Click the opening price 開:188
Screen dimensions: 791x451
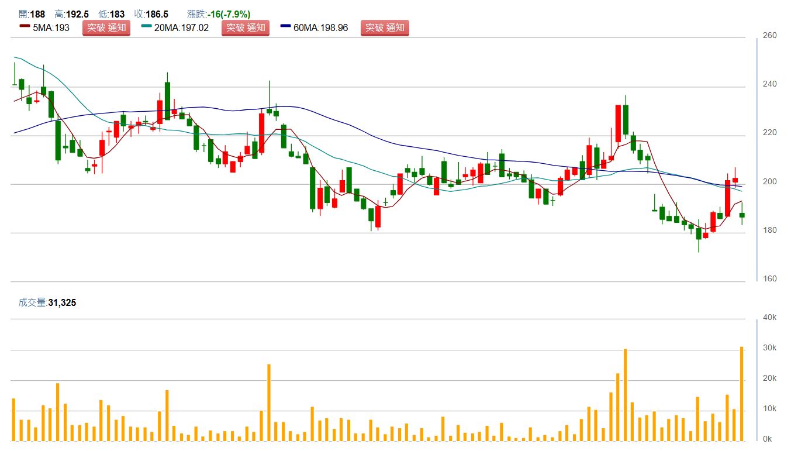click(x=32, y=14)
